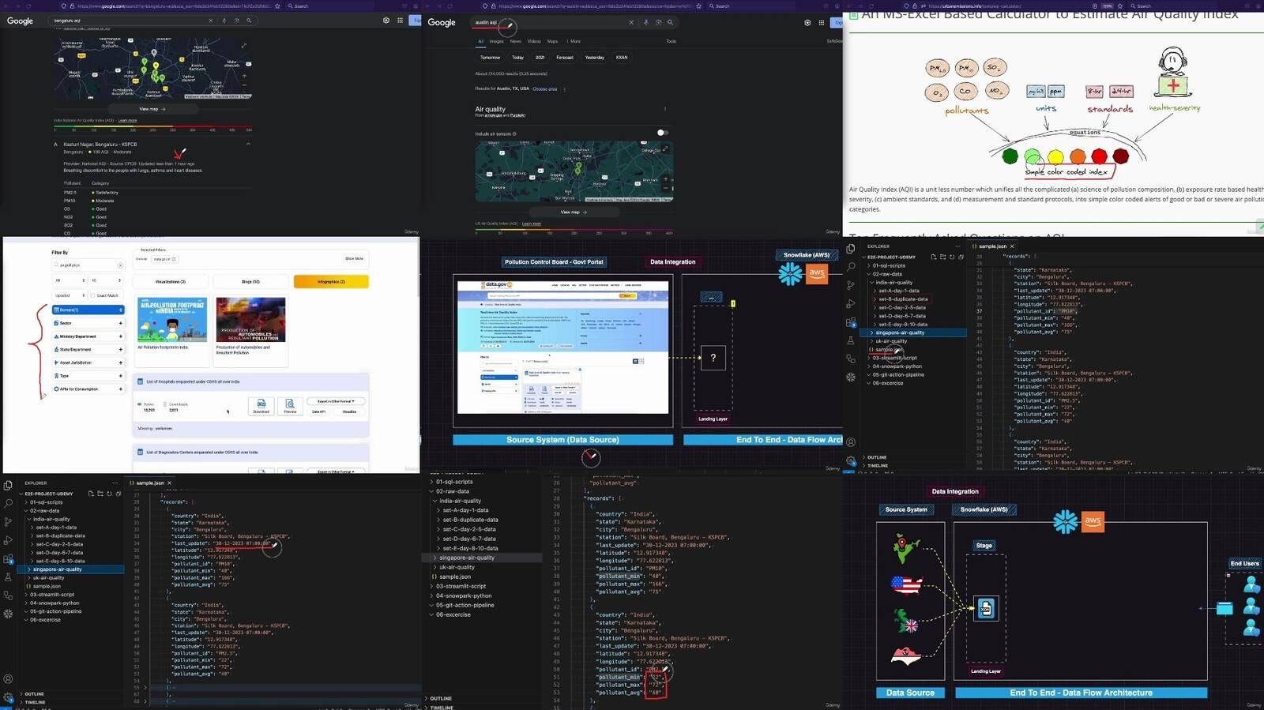
Task: Open Google apps grid in austin aqi window
Action: point(821,22)
